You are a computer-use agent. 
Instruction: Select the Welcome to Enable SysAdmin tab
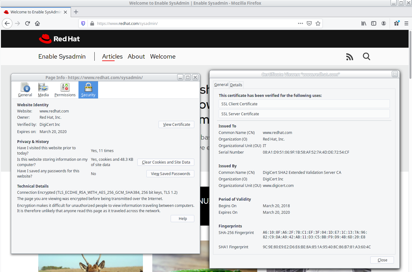[x=35, y=12]
